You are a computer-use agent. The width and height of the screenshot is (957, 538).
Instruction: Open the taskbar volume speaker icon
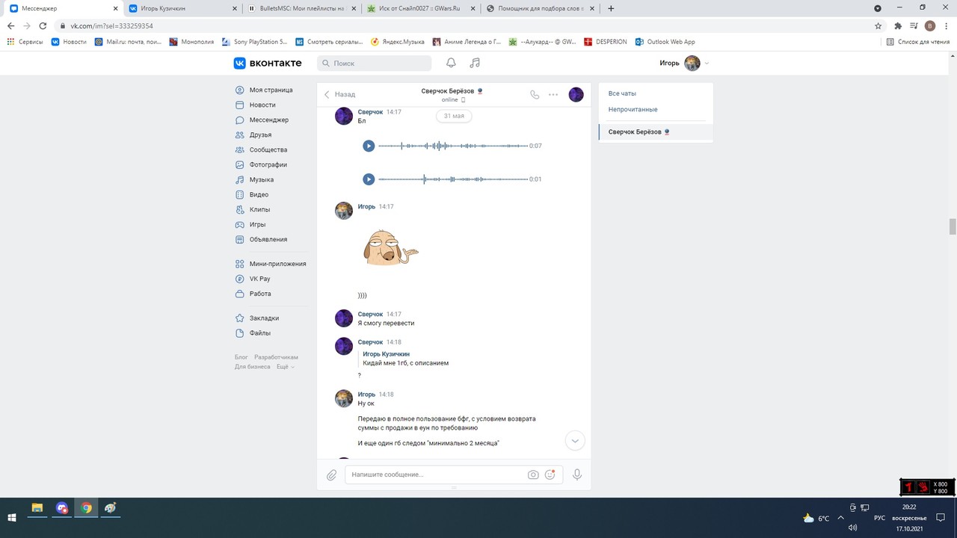(853, 528)
